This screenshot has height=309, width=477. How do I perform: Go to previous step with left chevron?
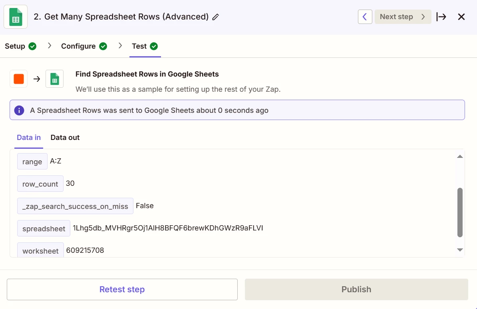coord(365,17)
